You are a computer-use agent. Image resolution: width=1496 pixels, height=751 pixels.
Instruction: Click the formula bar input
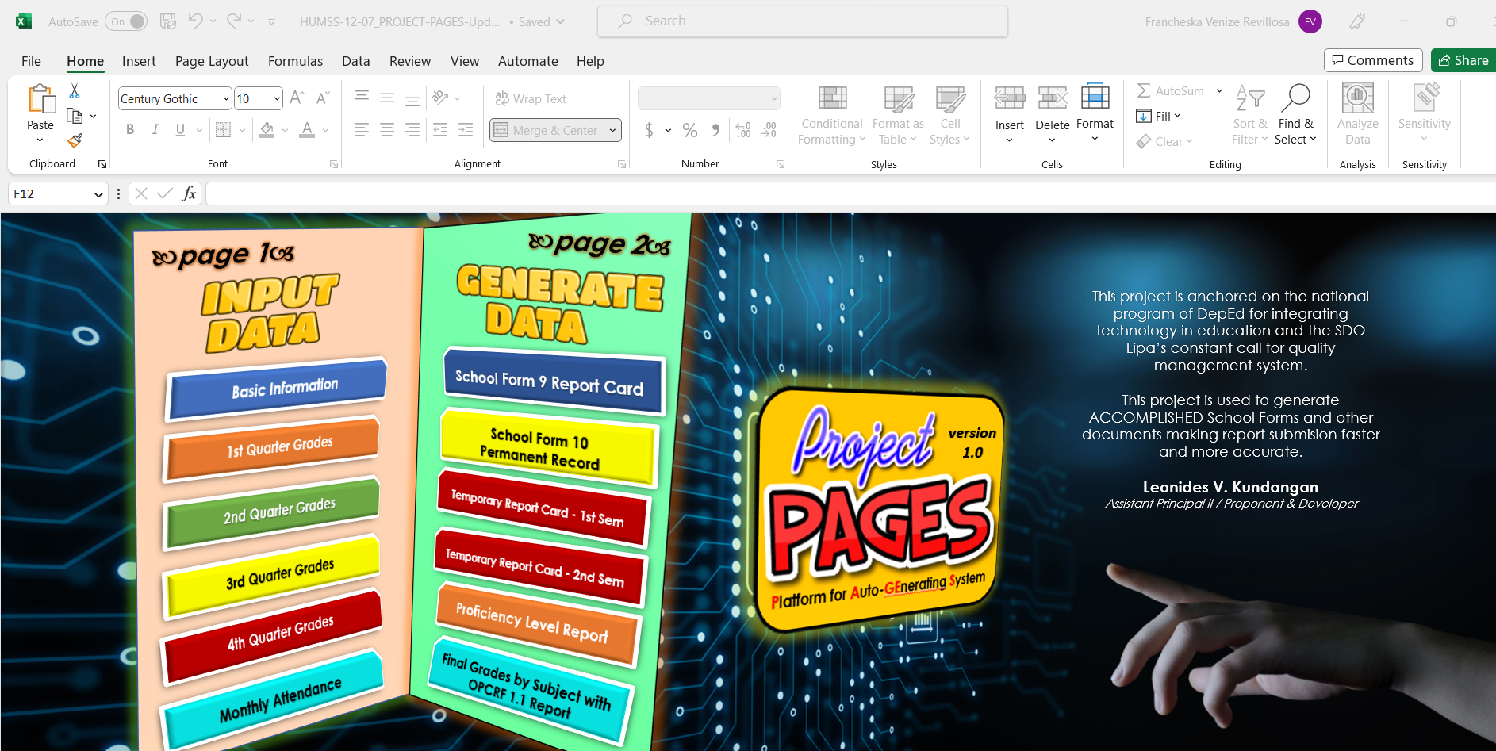850,193
